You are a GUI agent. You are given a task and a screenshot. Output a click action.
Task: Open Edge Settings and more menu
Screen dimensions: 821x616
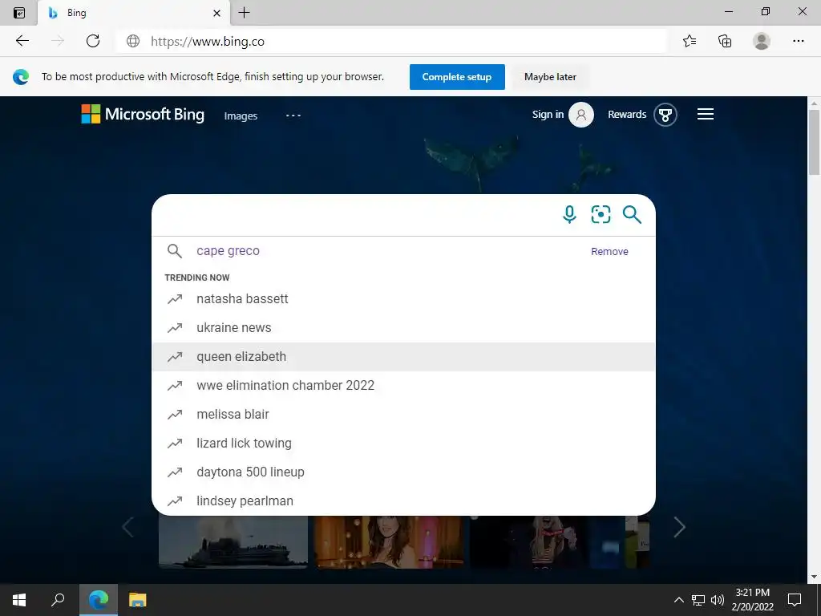tap(798, 41)
